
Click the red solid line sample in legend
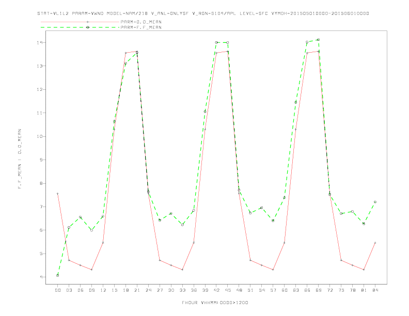point(80,22)
